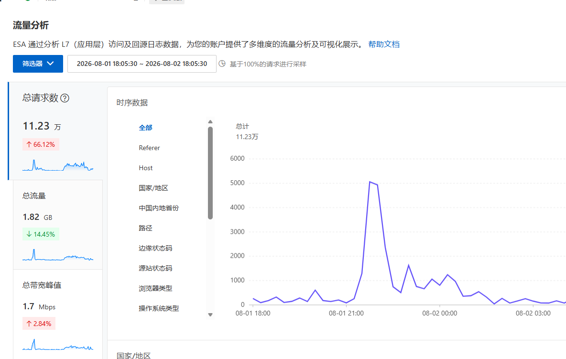Select the 路径 dimension
Viewport: 566px width, 359px height.
(145, 228)
